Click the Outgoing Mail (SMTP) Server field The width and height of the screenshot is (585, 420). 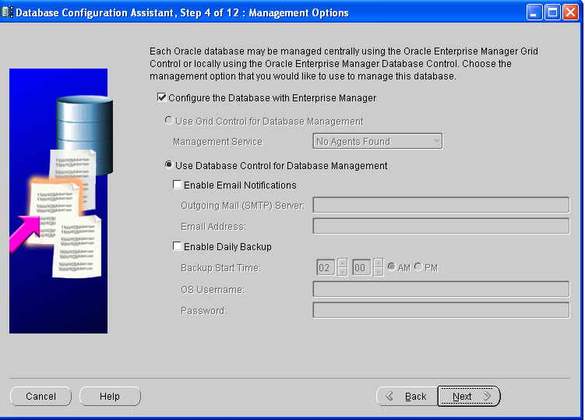441,205
